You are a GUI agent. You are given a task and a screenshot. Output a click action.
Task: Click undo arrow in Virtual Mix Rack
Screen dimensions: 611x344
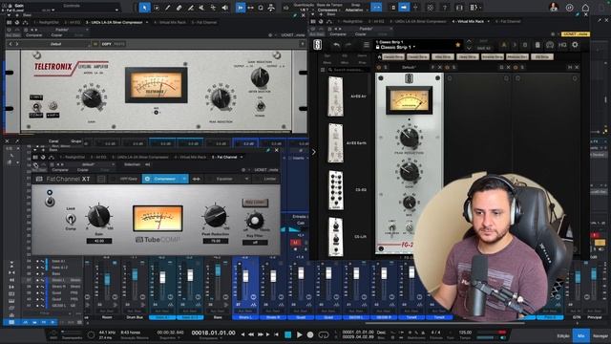(x=336, y=45)
